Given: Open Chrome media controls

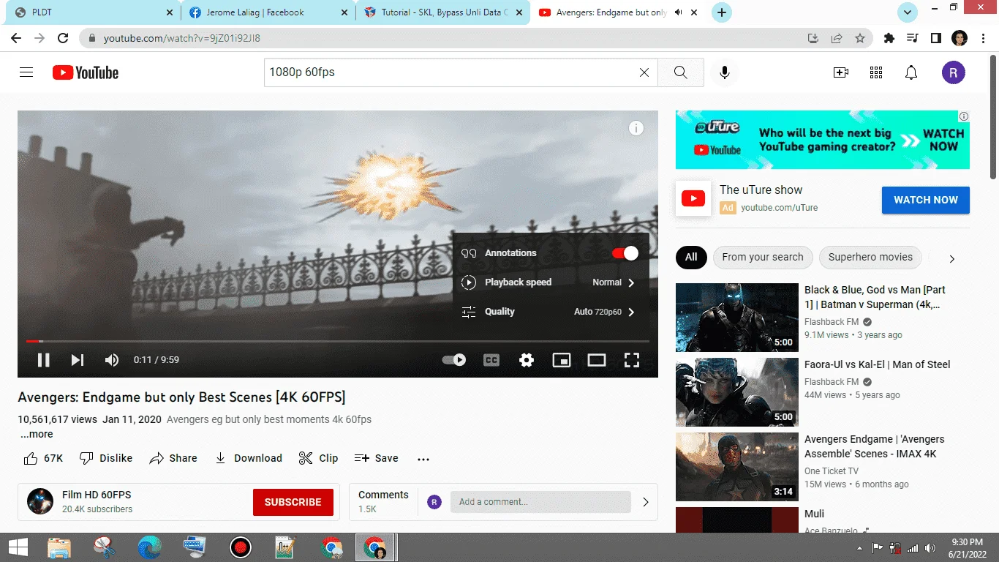Looking at the screenshot, I should [x=912, y=38].
